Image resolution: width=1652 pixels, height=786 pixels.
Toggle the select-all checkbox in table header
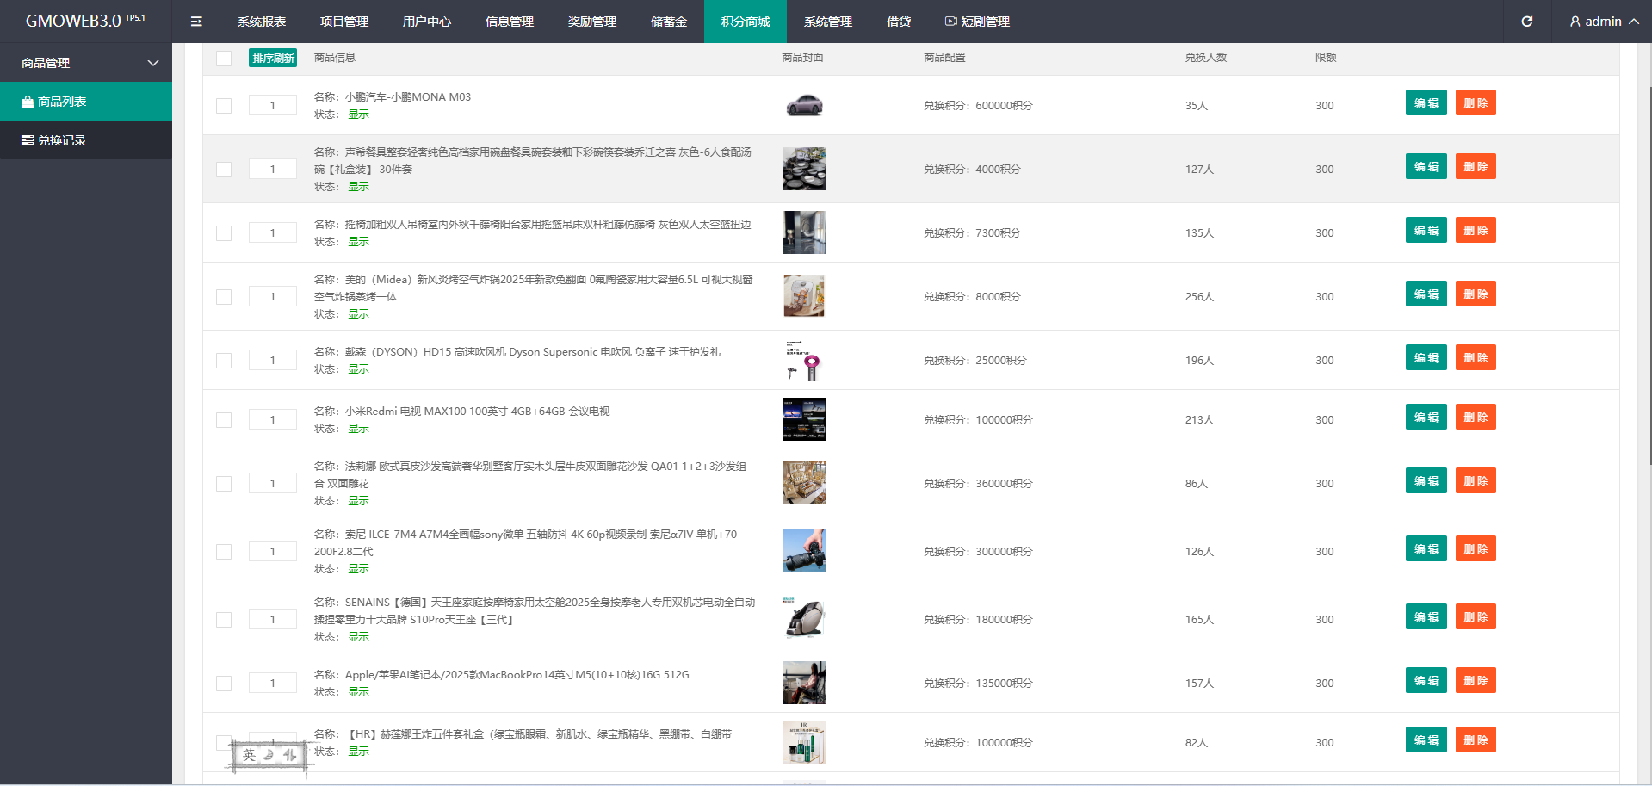[x=224, y=59]
